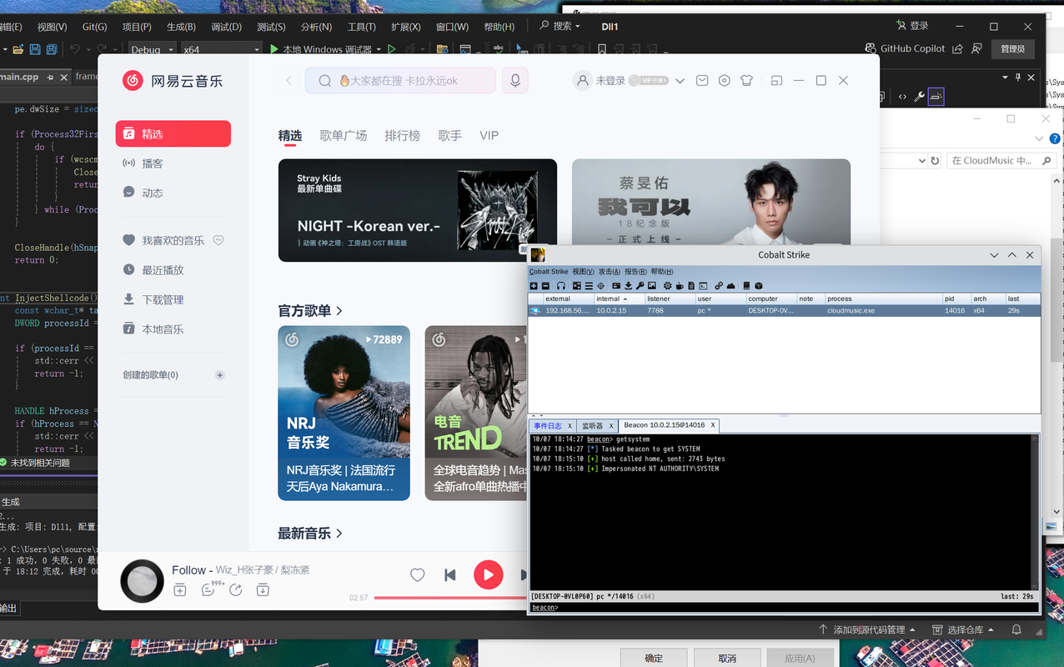
Task: Click the 确定 button at screen bottom
Action: (655, 658)
